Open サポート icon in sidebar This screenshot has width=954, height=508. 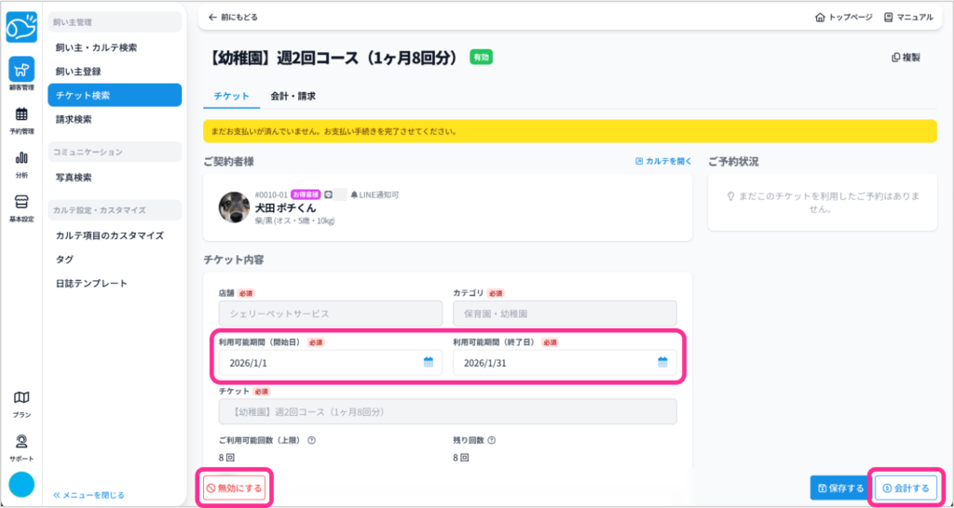20,445
